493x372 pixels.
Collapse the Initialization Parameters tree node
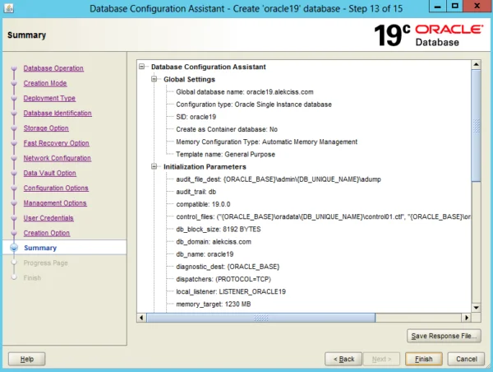point(154,166)
